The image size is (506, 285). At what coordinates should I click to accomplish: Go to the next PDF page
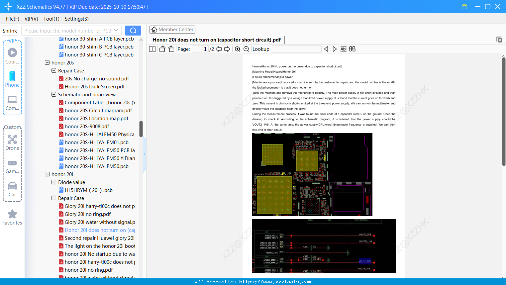click(227, 49)
